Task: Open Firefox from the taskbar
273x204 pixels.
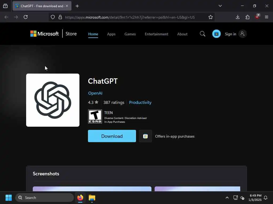Action: 80,198
